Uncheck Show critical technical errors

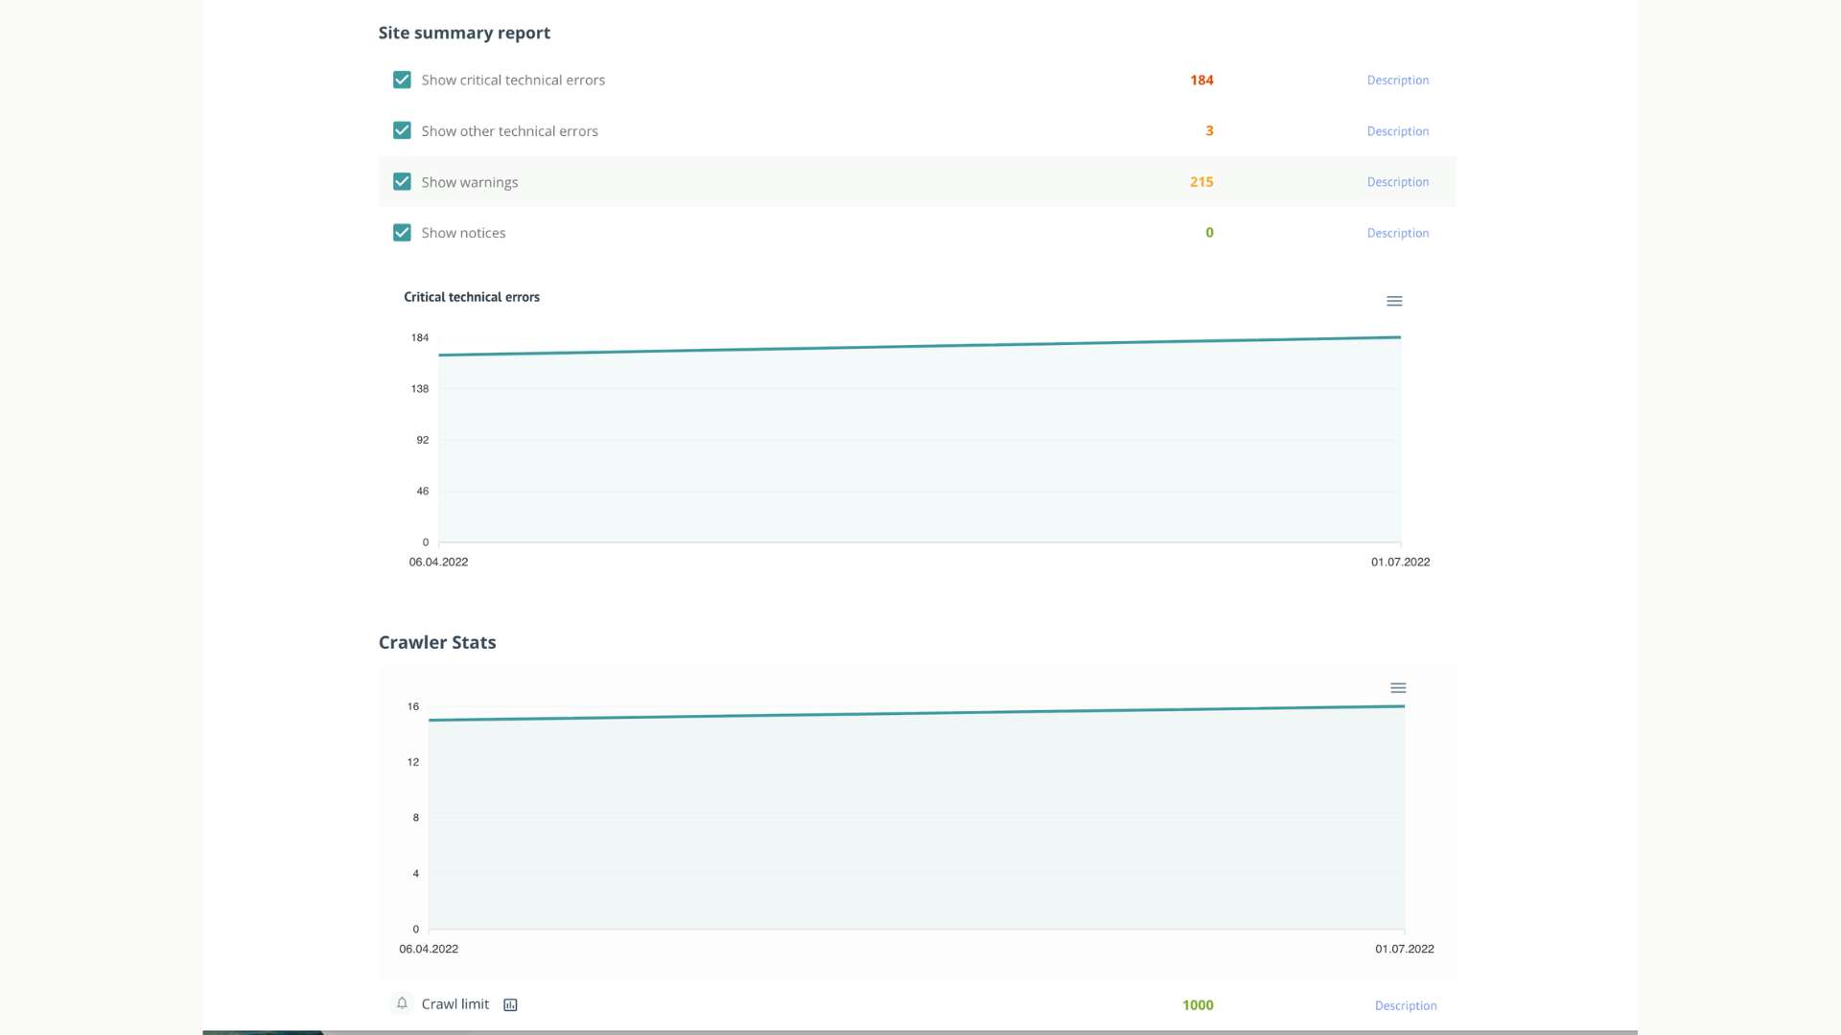[402, 80]
